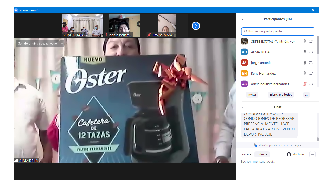Viewport: 333px width, 187px height.
Task: Restore down the Zoom window
Action: 301,10
